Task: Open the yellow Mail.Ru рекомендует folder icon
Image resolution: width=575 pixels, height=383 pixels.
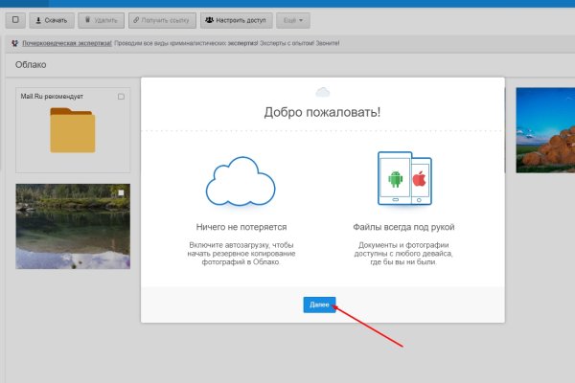Action: click(73, 131)
